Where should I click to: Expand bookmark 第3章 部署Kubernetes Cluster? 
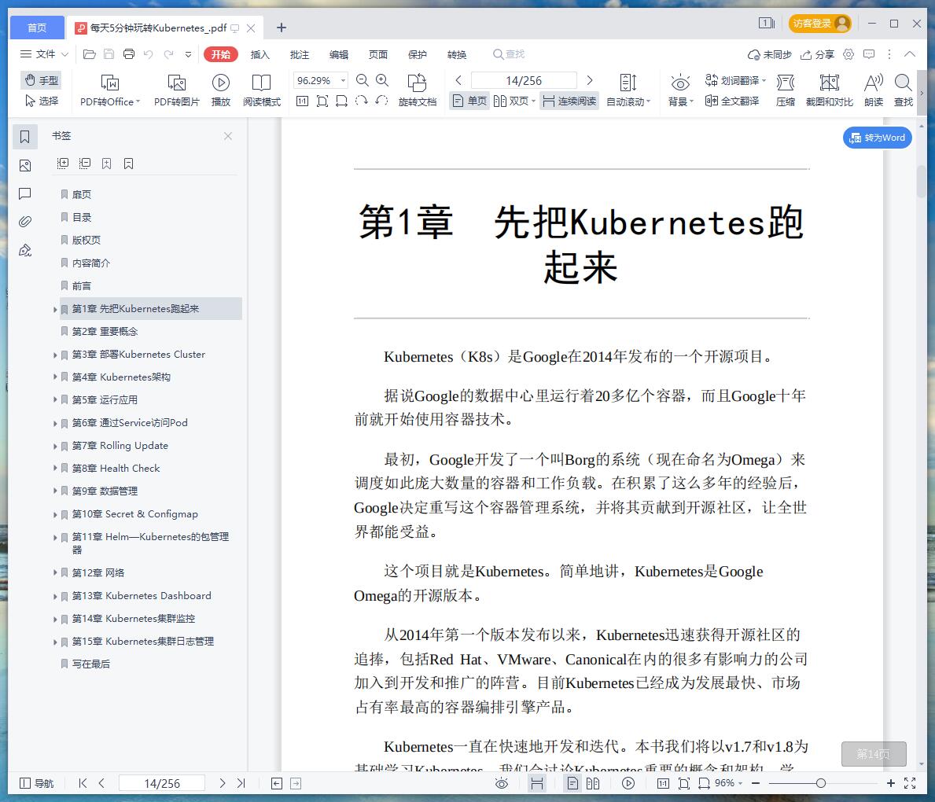click(x=55, y=355)
